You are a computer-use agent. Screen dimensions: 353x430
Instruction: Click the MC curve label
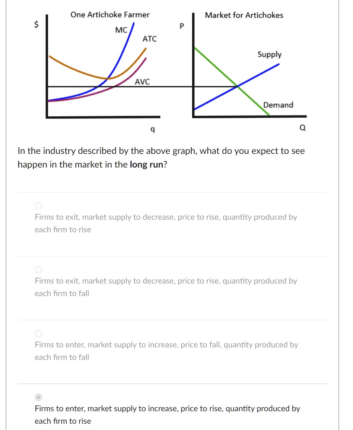tap(121, 30)
